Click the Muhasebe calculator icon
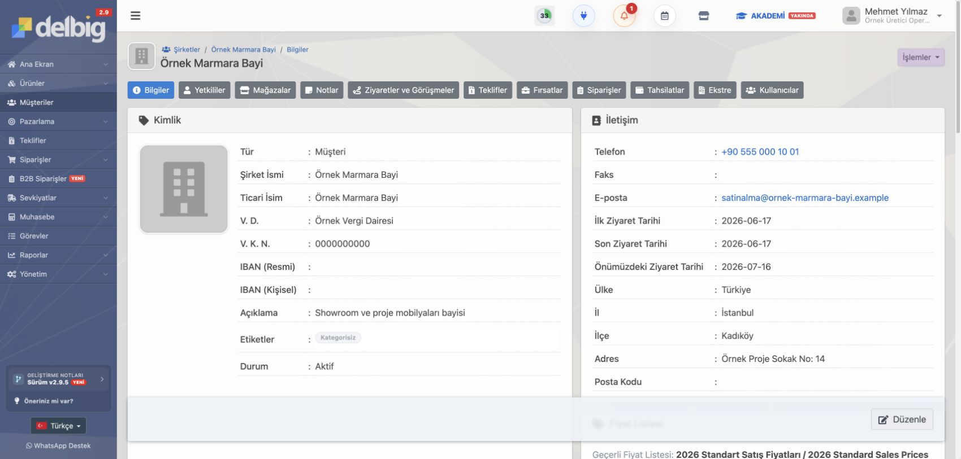This screenshot has height=459, width=961. pyautogui.click(x=11, y=217)
